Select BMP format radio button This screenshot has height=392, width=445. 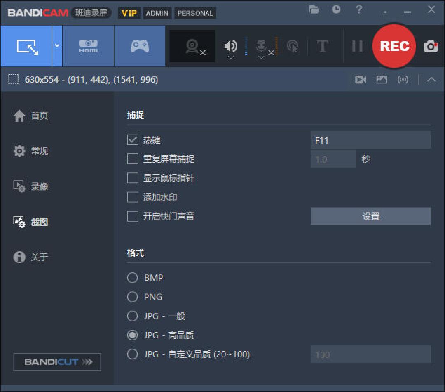pyautogui.click(x=132, y=278)
